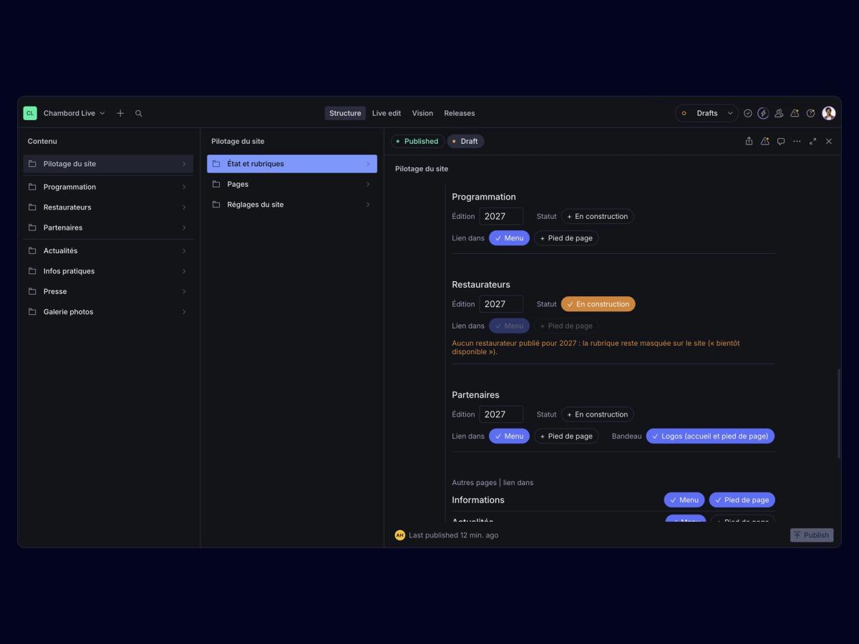Click the CL workspace logo
The width and height of the screenshot is (859, 644).
coord(30,113)
